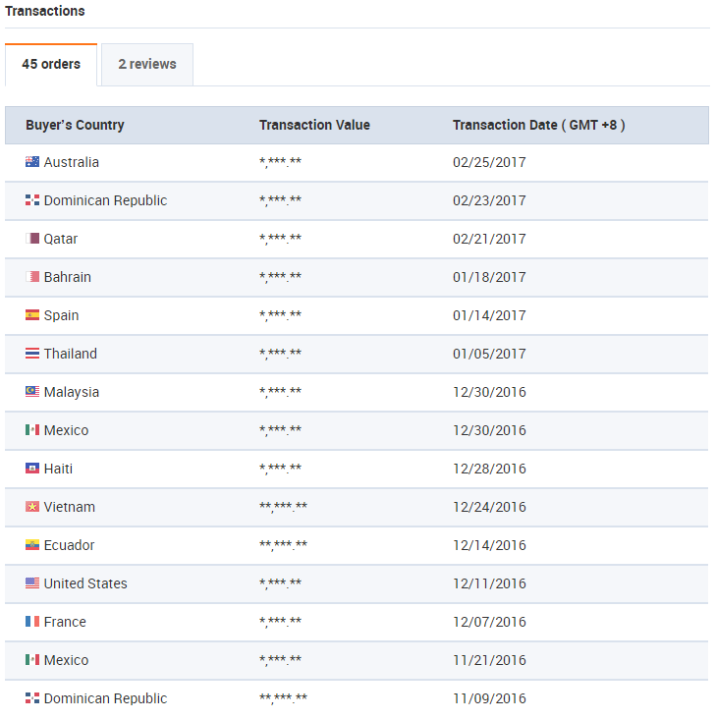The image size is (716, 720).
Task: Click the Thailand flag icon
Action: tap(32, 354)
